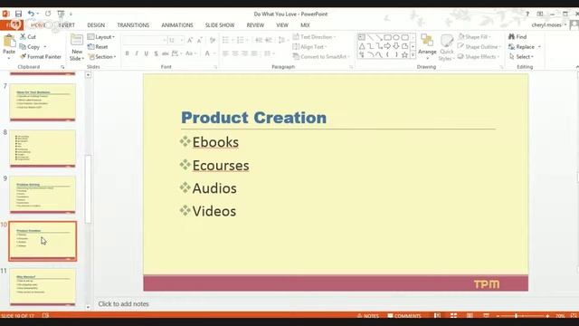The height and width of the screenshot is (326, 579).
Task: Toggle text shadow
Action: [x=156, y=53]
